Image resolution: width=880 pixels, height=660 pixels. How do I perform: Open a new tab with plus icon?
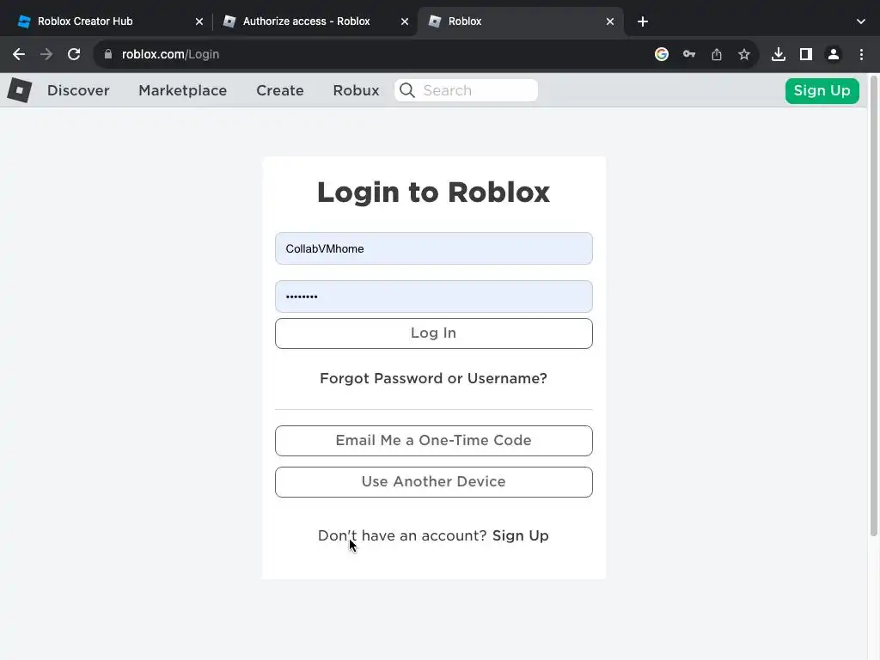tap(643, 21)
